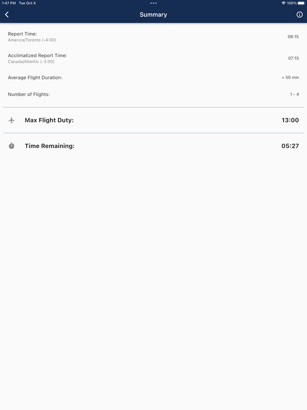The image size is (307, 410).
Task: Select the Acclimatized Report Time label
Action: coord(37,55)
